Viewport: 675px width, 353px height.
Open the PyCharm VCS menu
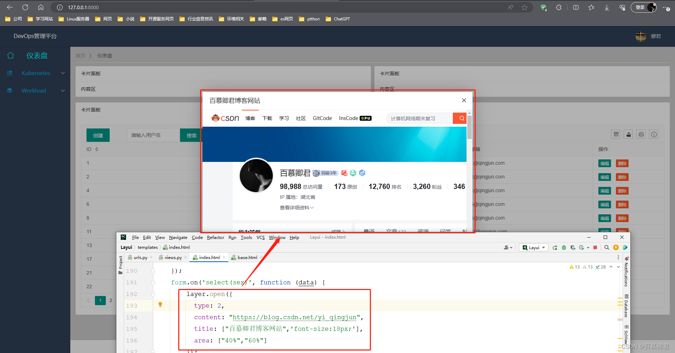261,238
